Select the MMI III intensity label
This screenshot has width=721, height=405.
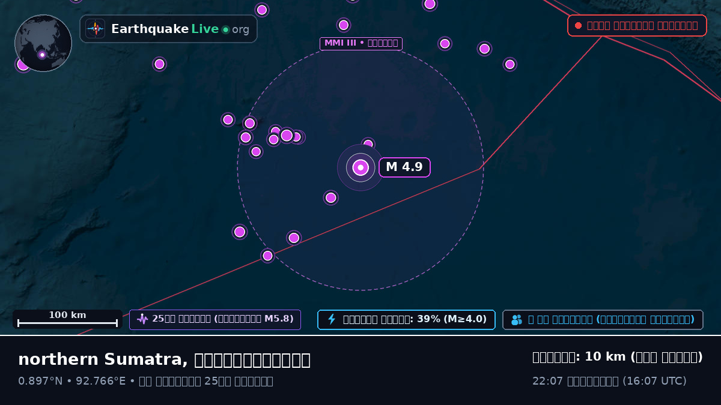pyautogui.click(x=361, y=43)
